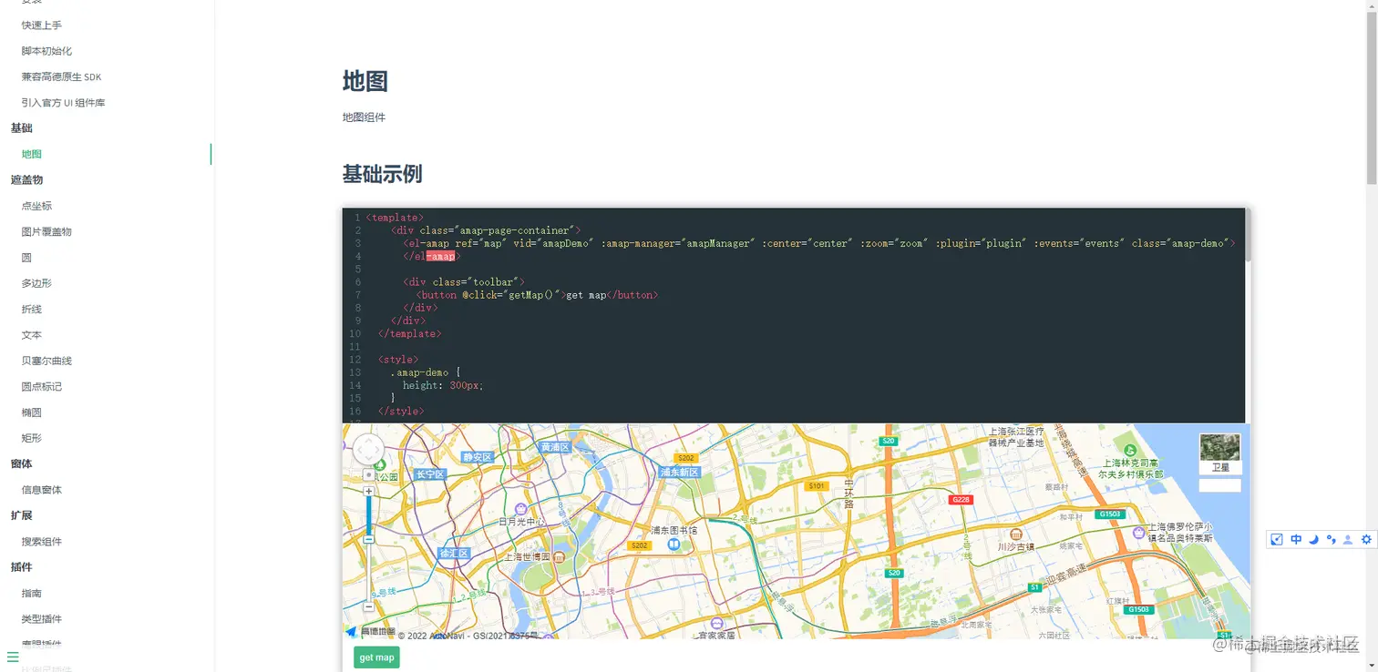Toggle the 卫星 satellite layer thumbnail
The height and width of the screenshot is (672, 1378).
pos(1220,453)
